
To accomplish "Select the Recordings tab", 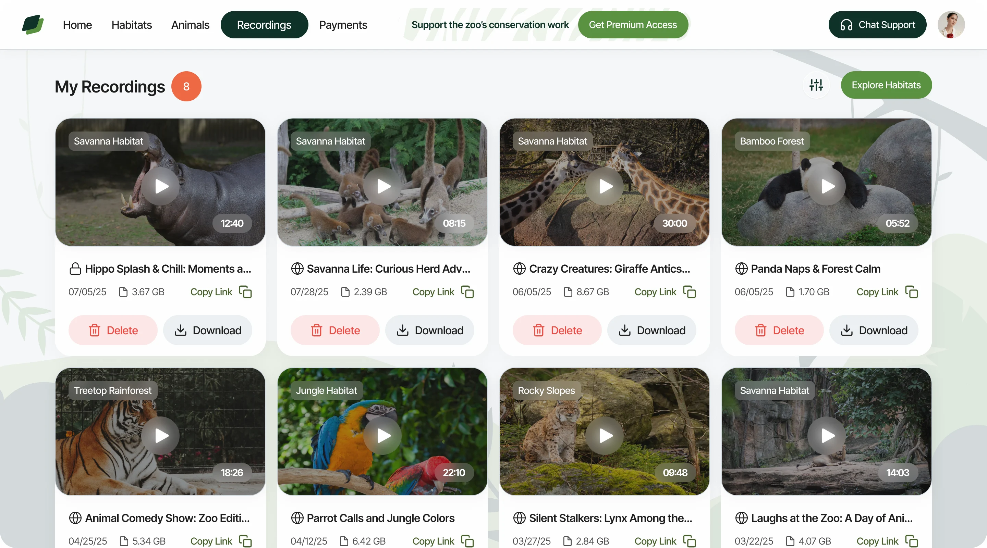I will tap(264, 25).
